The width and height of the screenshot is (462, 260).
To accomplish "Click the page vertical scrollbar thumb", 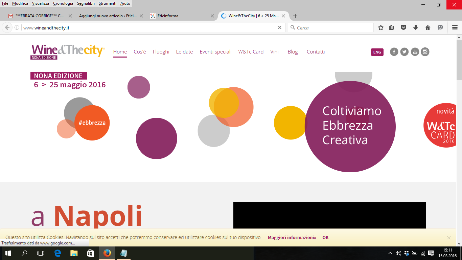I will click(459, 60).
